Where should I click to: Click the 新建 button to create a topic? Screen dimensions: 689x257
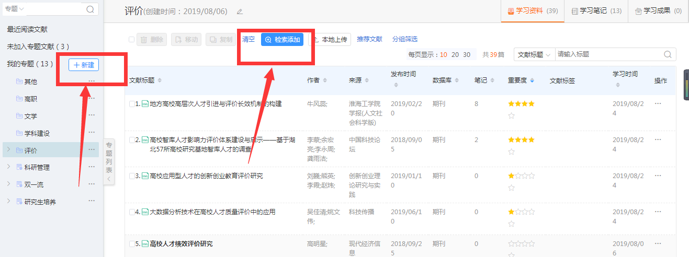[84, 65]
